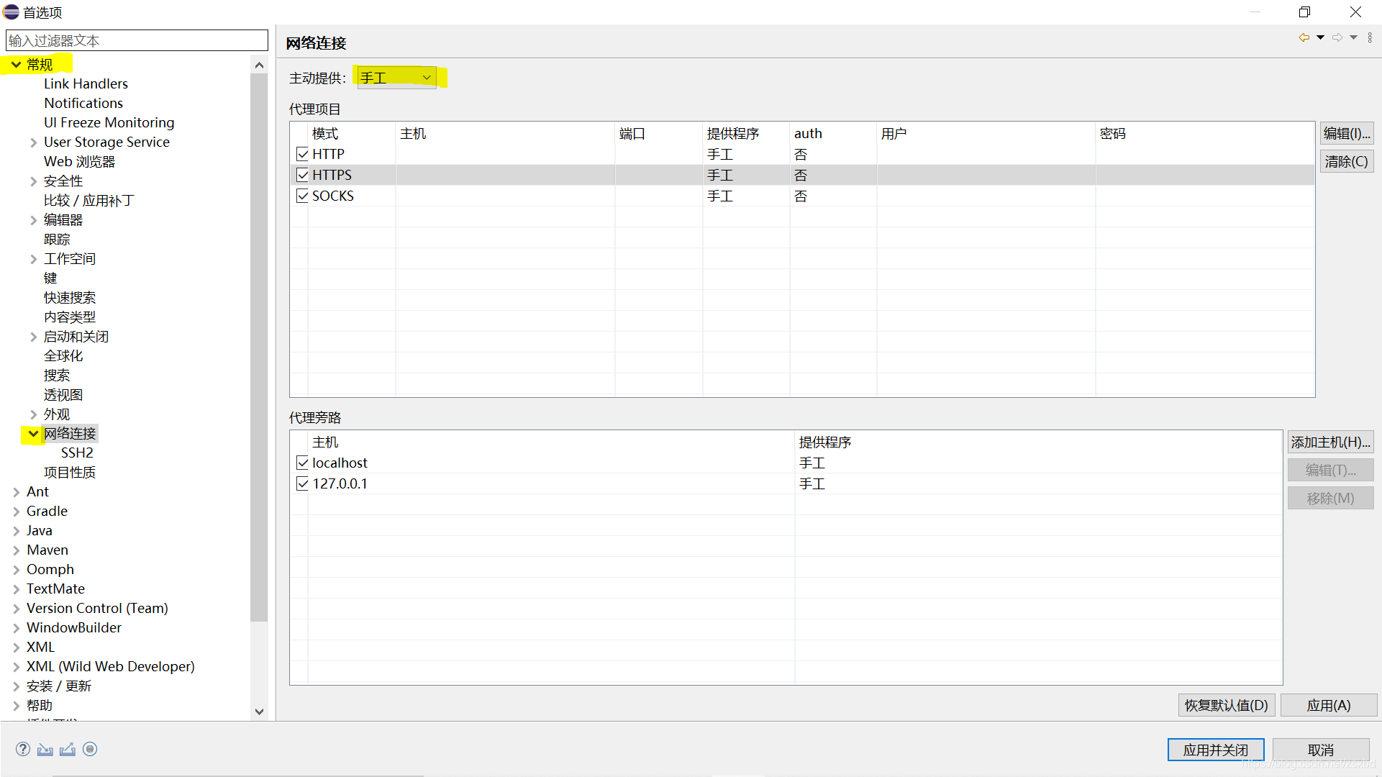
Task: Click the 添加主机(H)... button
Action: (1329, 442)
